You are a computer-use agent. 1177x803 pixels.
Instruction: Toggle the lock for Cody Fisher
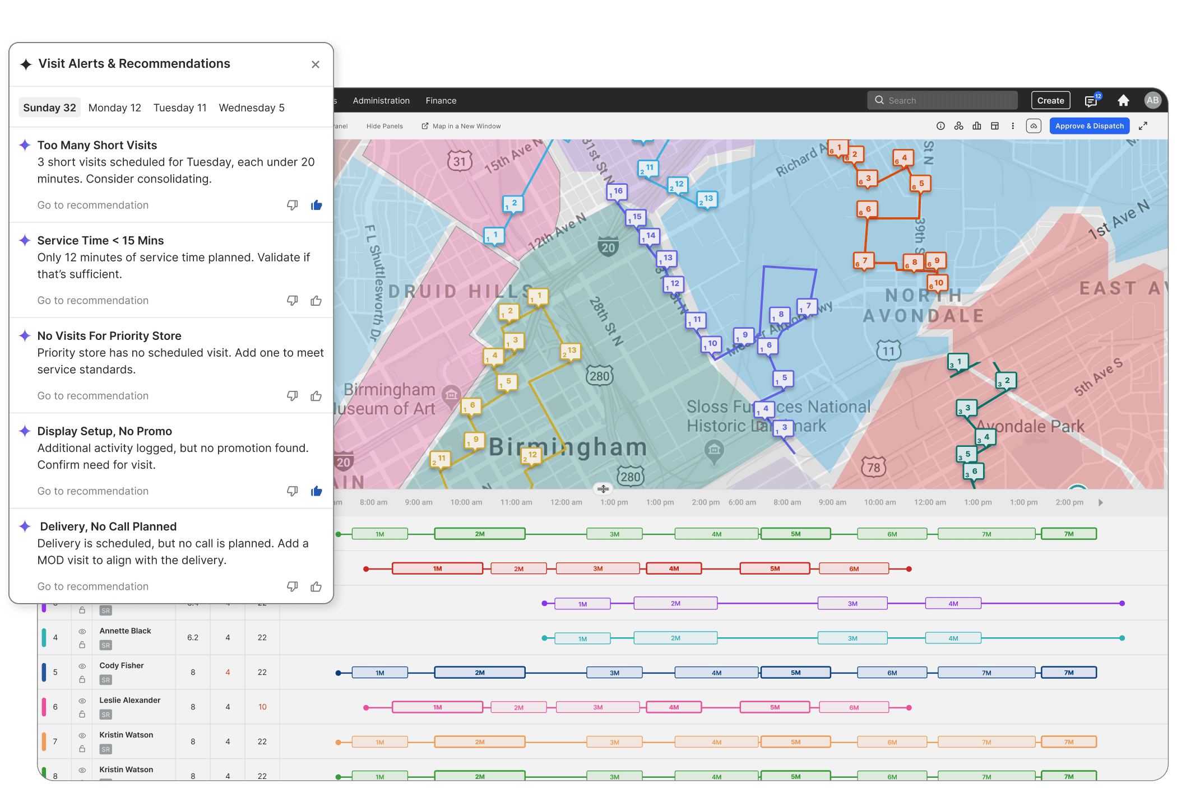[82, 680]
